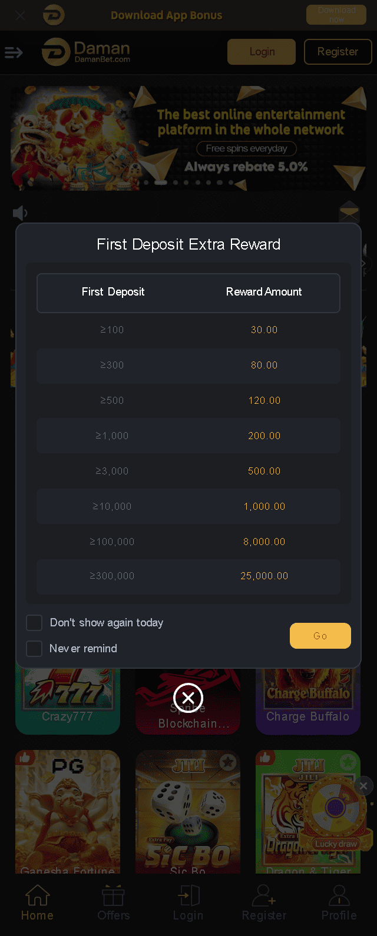Tap Register in the bottom navigation

coord(264,903)
